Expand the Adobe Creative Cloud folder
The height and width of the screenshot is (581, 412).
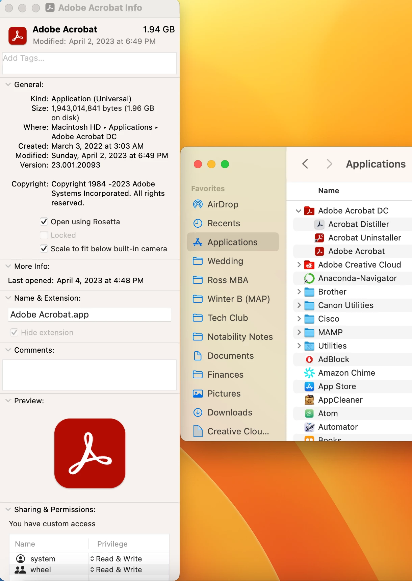tap(299, 265)
